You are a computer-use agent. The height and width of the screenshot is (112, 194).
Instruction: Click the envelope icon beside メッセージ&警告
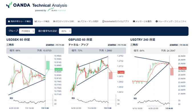pyautogui.click(x=134, y=21)
